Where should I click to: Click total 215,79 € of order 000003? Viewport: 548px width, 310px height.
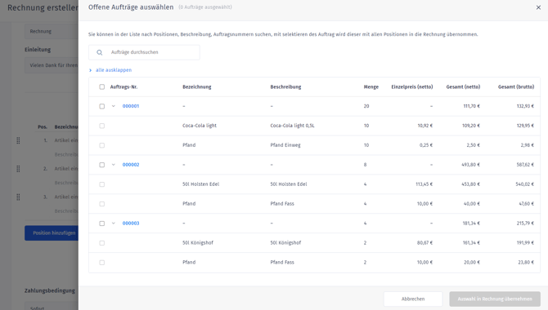click(x=525, y=224)
